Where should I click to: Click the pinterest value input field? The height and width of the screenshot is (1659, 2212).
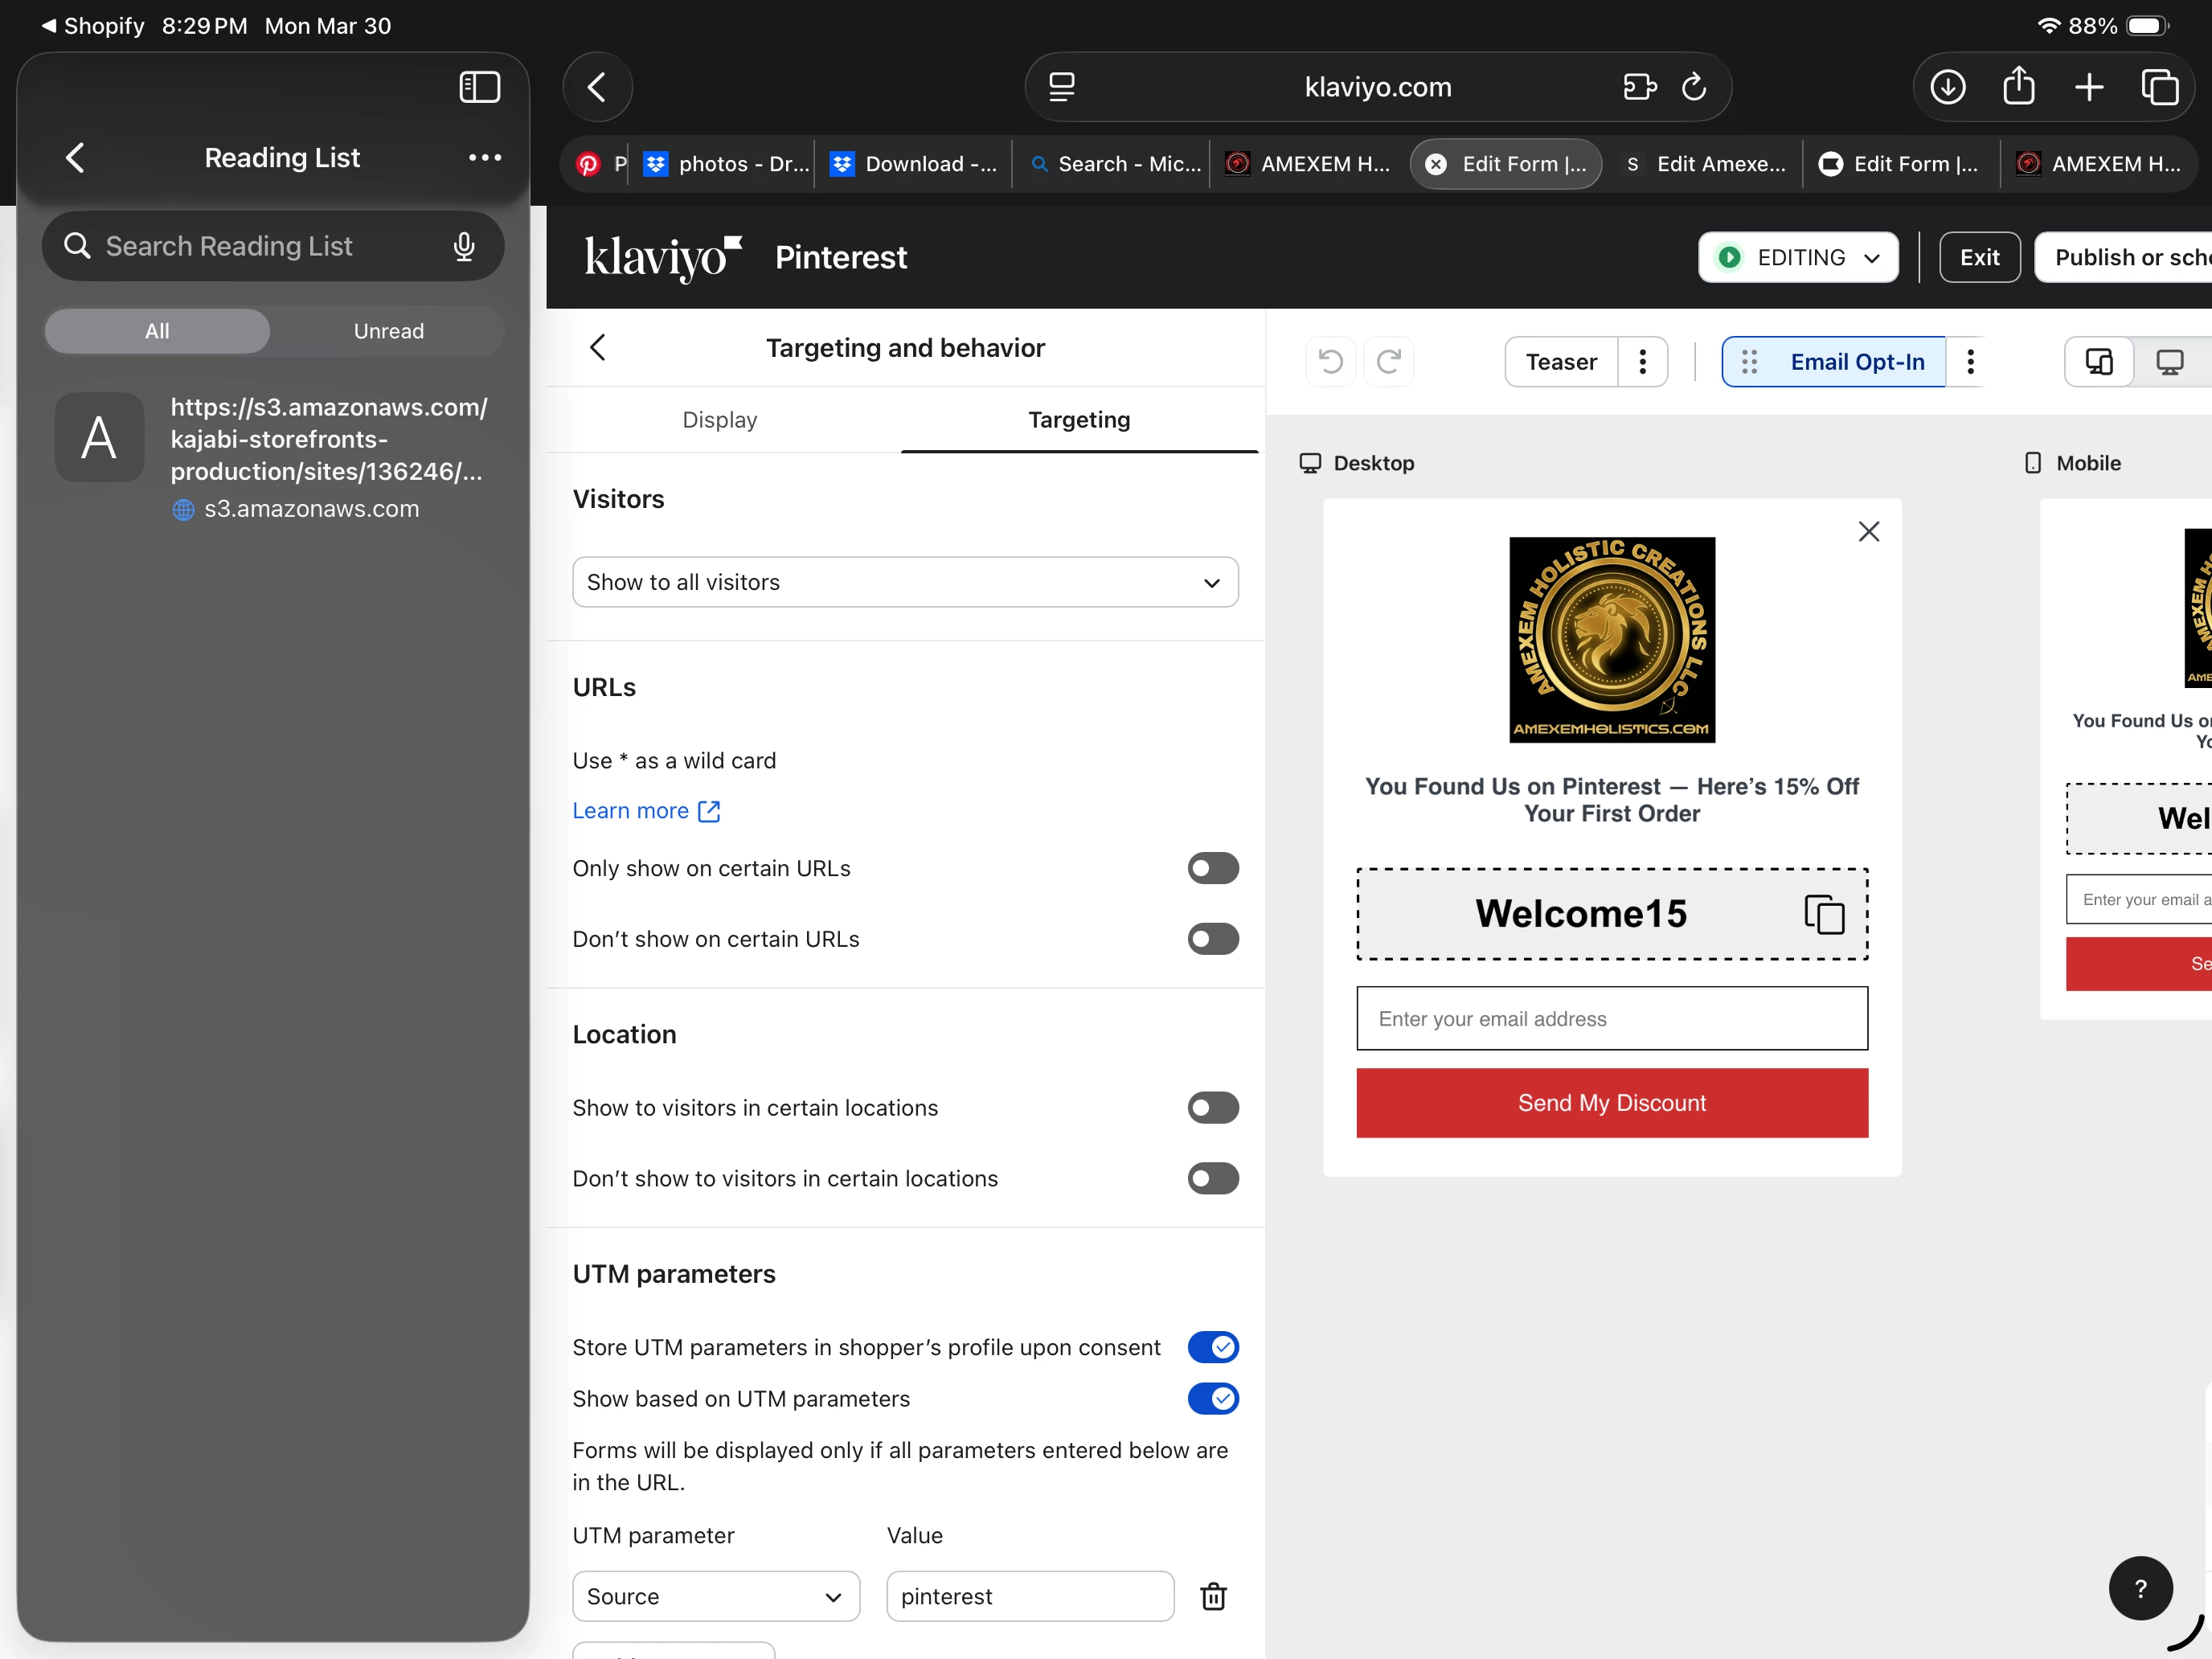point(1029,1596)
